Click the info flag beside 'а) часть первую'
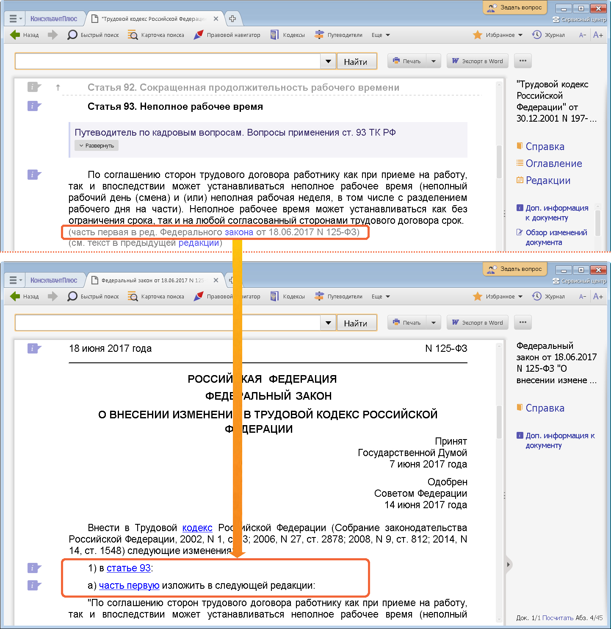This screenshot has height=629, width=611. (34, 585)
